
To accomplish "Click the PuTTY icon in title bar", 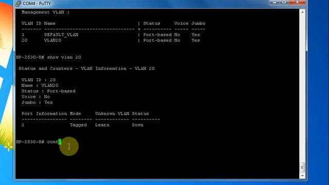I will point(19,4).
